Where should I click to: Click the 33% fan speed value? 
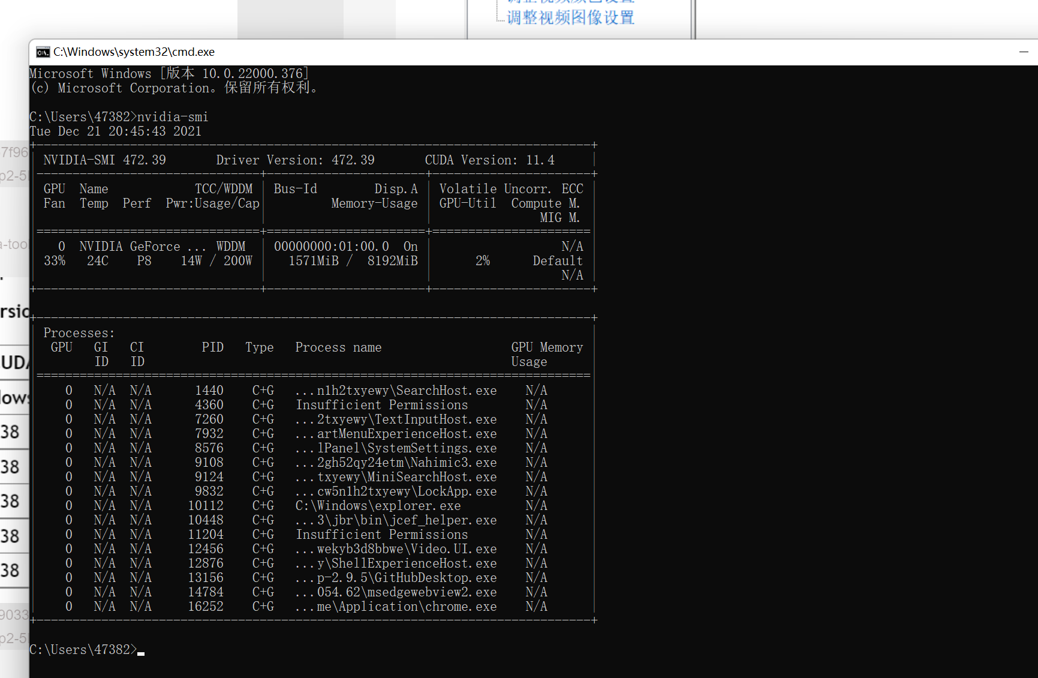[55, 261]
